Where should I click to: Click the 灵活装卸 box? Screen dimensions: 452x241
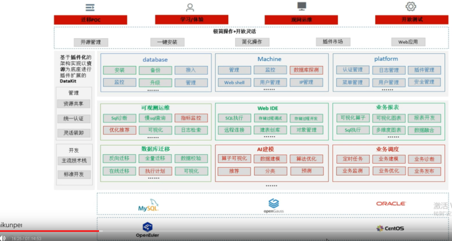[x=74, y=133]
